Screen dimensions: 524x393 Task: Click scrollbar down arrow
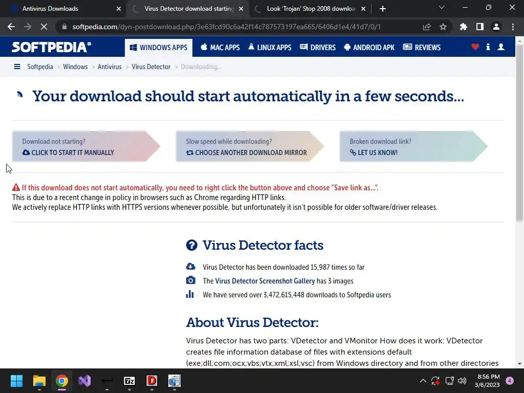pyautogui.click(x=519, y=364)
